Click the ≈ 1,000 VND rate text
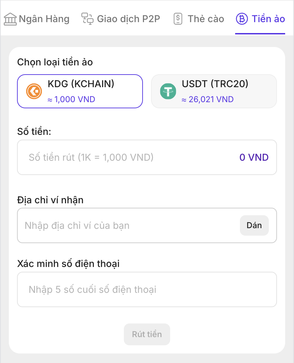Viewport: 294px width, 363px height. (71, 99)
